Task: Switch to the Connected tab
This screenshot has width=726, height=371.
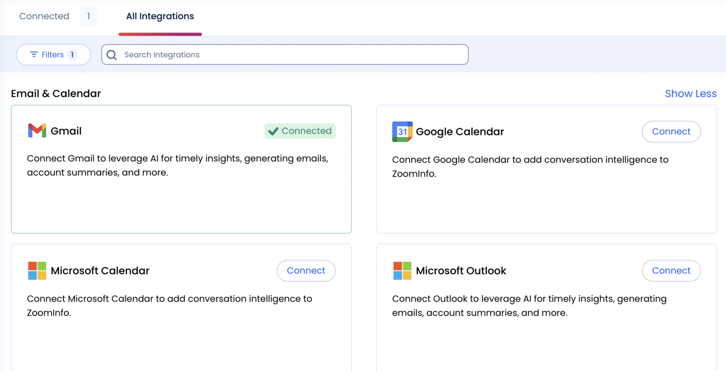Action: point(44,16)
